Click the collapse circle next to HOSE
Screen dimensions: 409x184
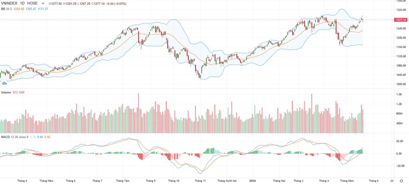tap(43, 3)
